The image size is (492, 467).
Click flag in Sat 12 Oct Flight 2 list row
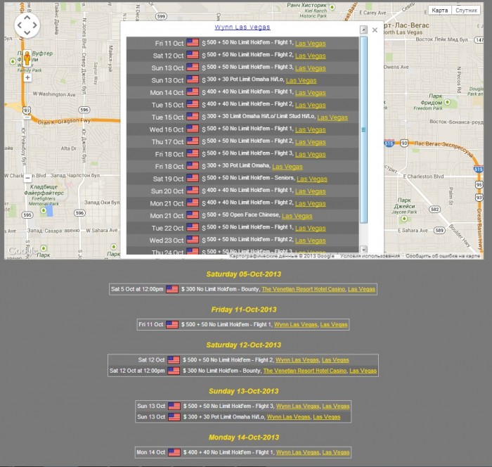click(x=174, y=360)
